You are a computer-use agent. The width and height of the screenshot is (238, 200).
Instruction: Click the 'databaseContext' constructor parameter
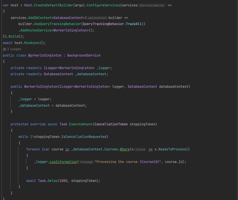174,87
